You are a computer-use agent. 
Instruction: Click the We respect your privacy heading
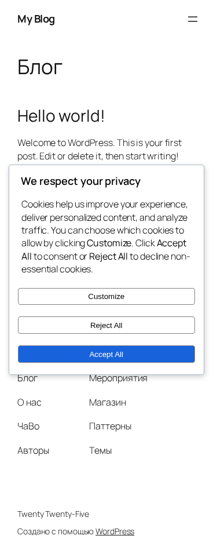coord(81,181)
